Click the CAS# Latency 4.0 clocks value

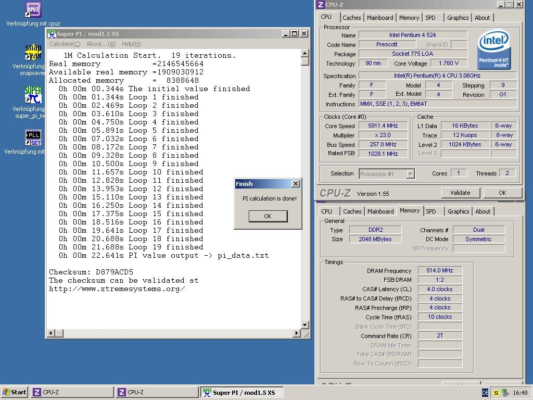(x=440, y=289)
